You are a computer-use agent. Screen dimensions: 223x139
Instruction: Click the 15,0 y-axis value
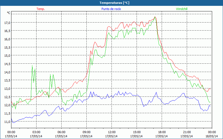pyautogui.click(x=8, y=55)
